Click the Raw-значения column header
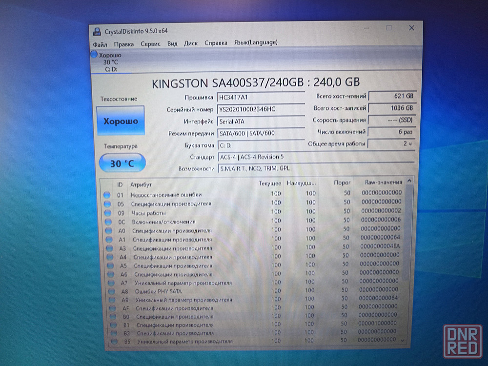This screenshot has height=366, width=488. (384, 182)
